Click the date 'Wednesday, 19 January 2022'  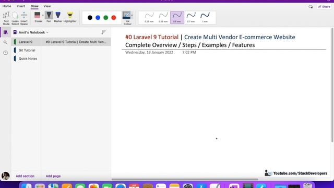pyautogui.click(x=149, y=52)
